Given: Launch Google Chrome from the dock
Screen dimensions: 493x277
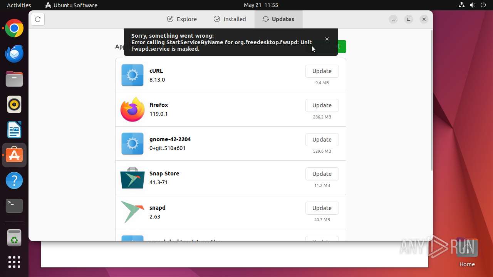Looking at the screenshot, I should [x=14, y=28].
